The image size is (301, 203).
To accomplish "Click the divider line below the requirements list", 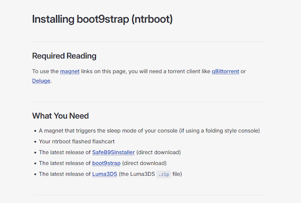I will tap(149, 195).
